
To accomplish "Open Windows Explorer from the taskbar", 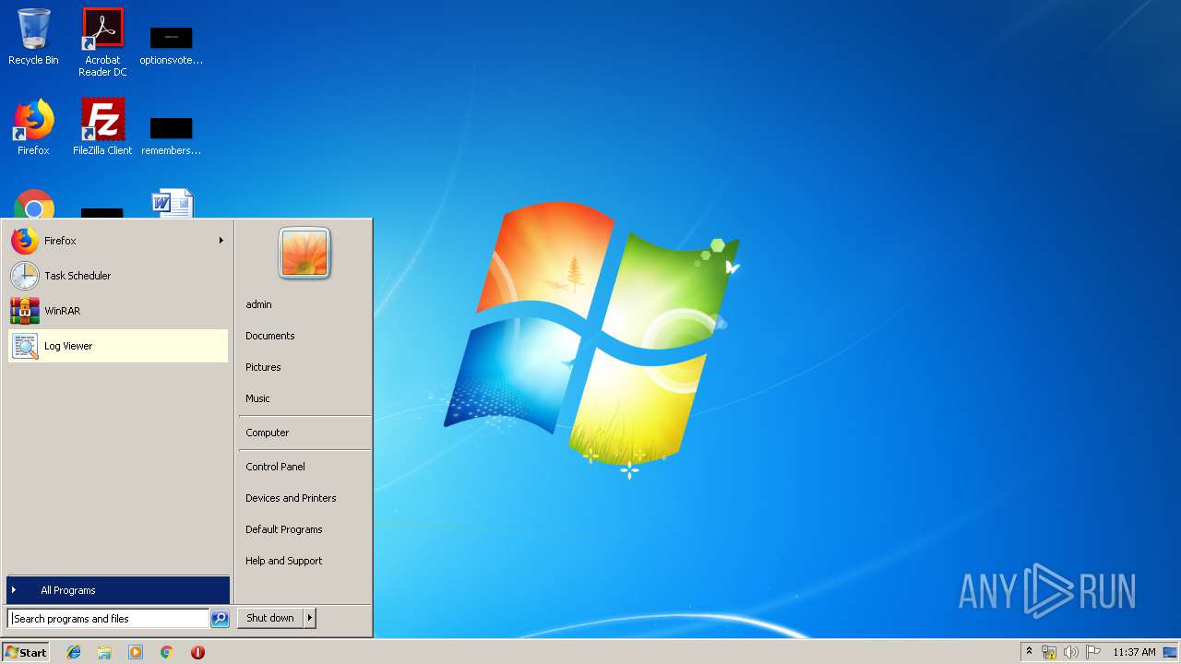I will (x=104, y=652).
